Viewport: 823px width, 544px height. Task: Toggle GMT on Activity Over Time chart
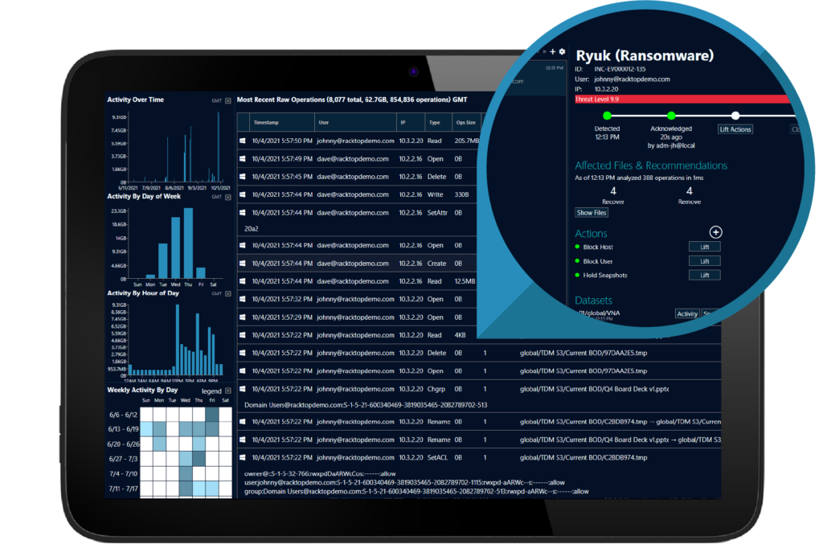point(217,100)
